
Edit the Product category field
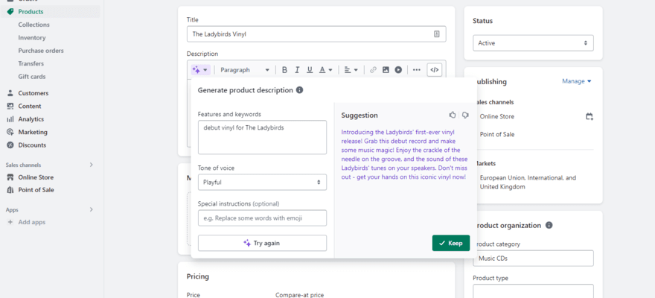[533, 259]
